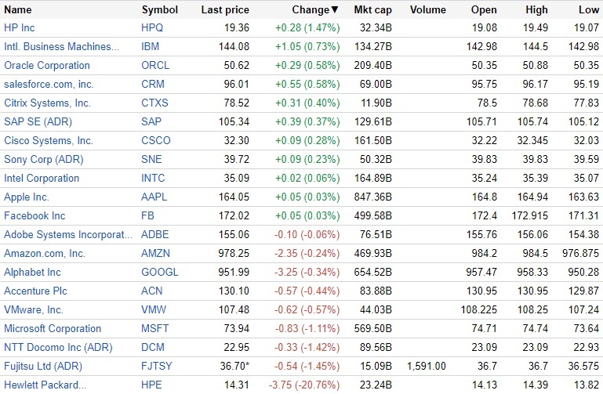Select the VMW symbol link

coord(153,309)
